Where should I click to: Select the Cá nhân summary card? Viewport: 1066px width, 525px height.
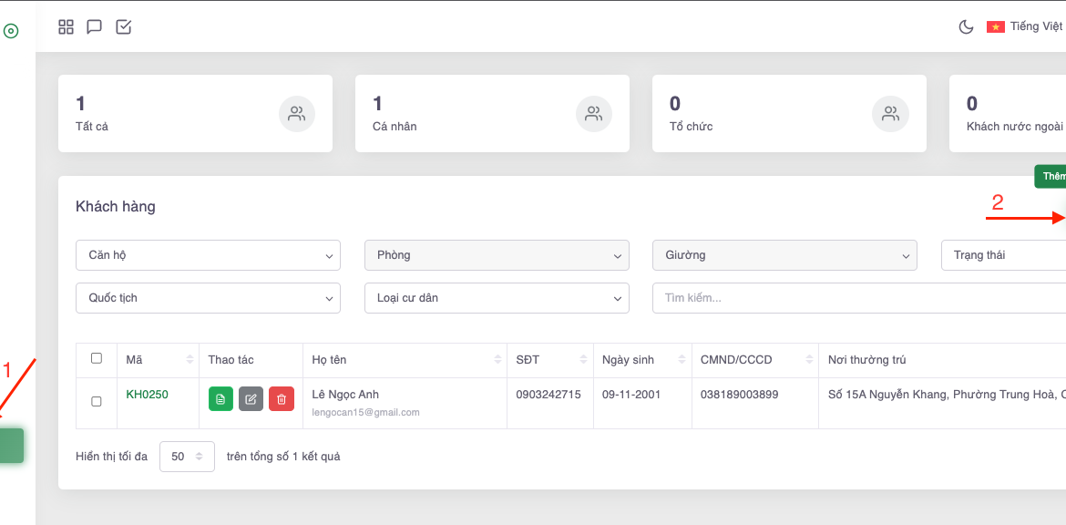pos(492,114)
